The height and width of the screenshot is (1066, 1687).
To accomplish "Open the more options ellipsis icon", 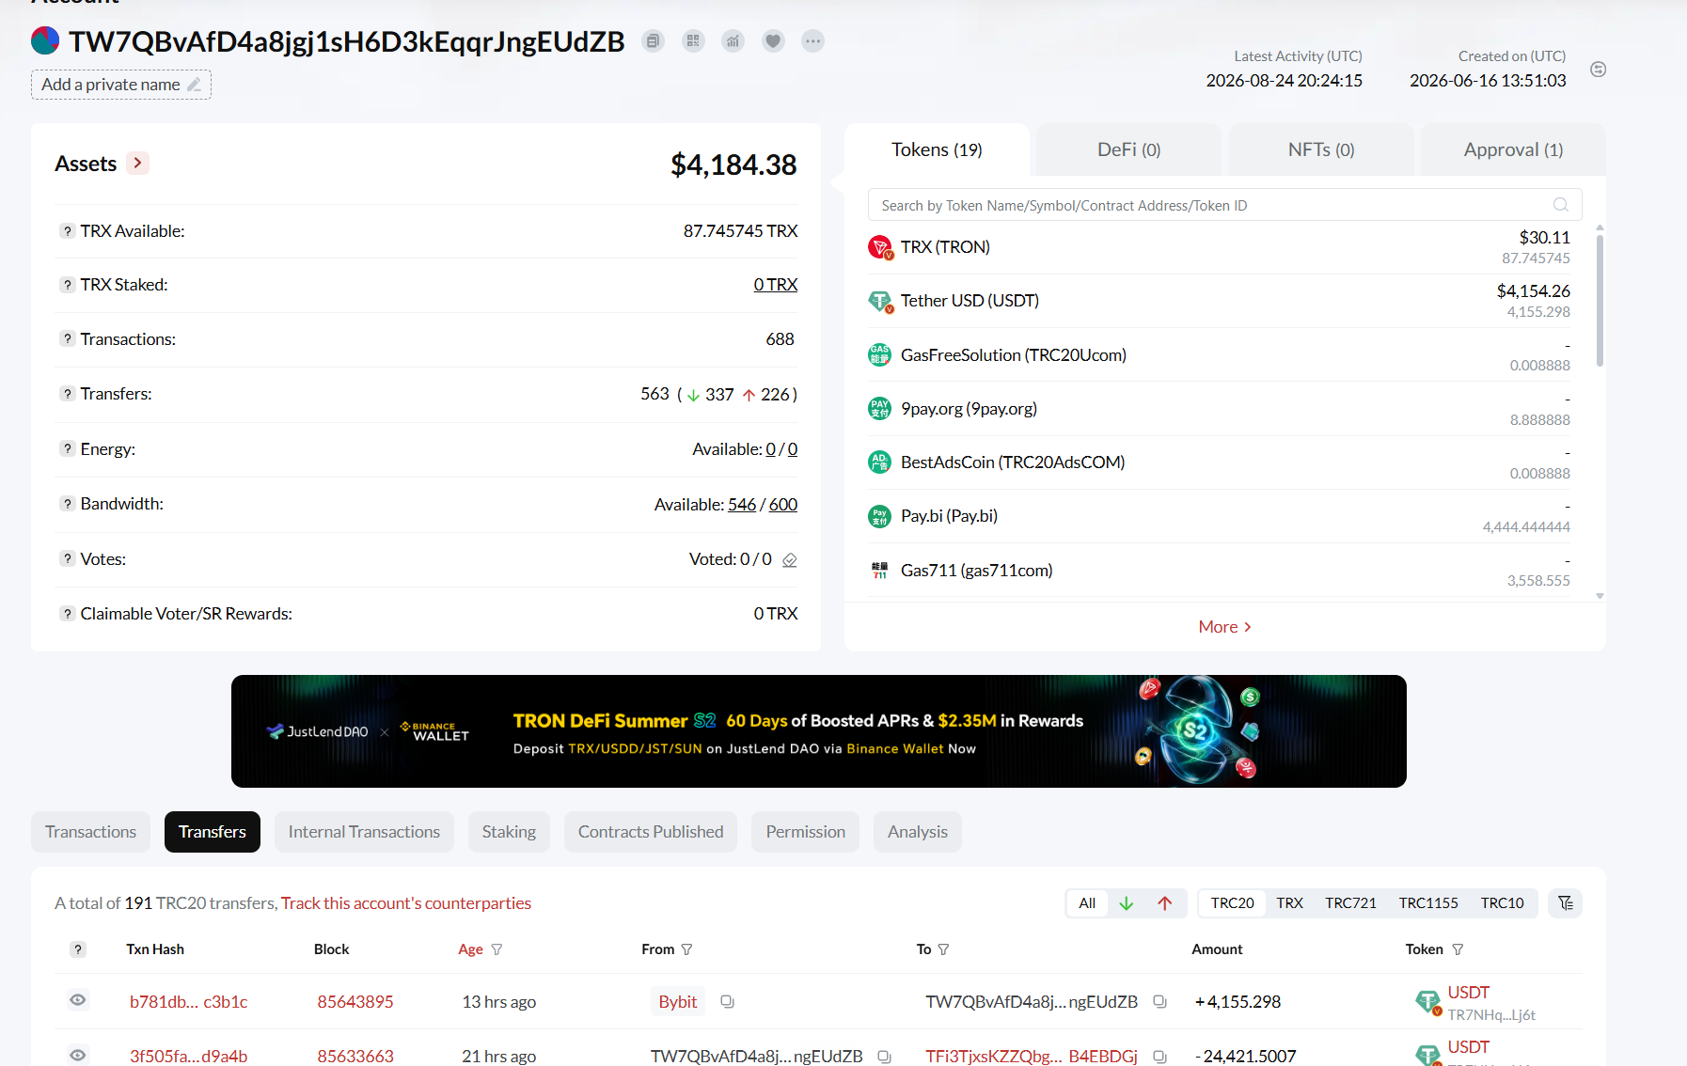I will (813, 41).
